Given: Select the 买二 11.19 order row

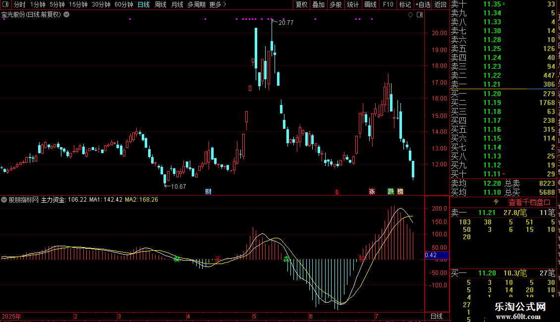Looking at the screenshot, I should click(x=503, y=103).
